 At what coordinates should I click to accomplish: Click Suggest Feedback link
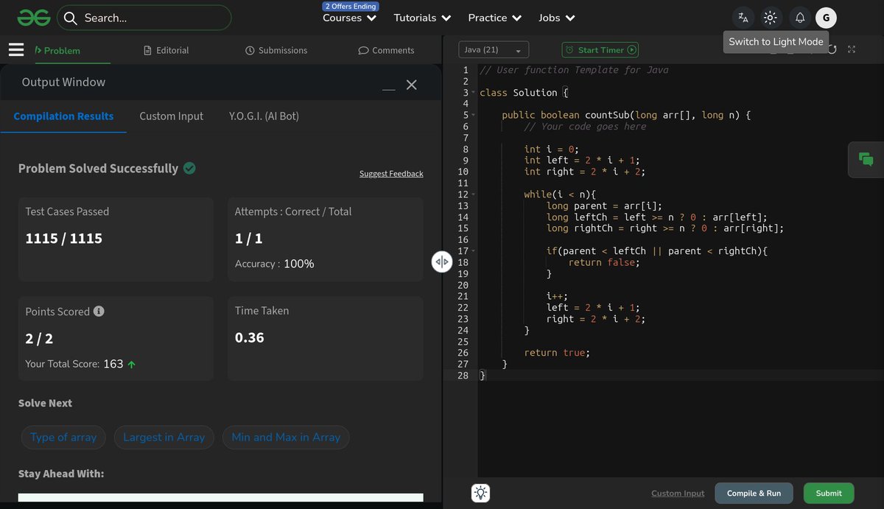coord(391,174)
